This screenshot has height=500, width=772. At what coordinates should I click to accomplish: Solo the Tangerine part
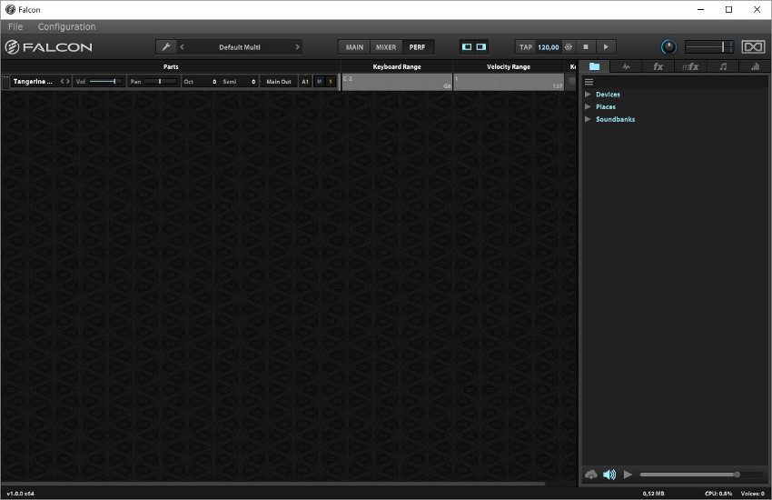click(x=331, y=81)
